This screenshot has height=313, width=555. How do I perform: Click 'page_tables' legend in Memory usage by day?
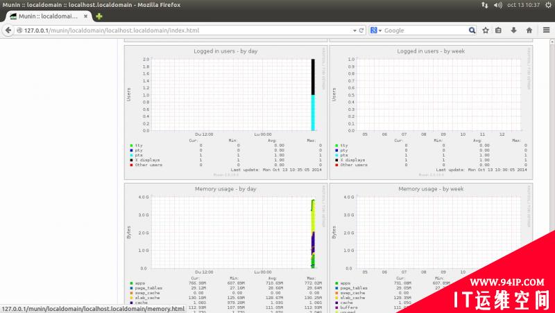point(148,288)
